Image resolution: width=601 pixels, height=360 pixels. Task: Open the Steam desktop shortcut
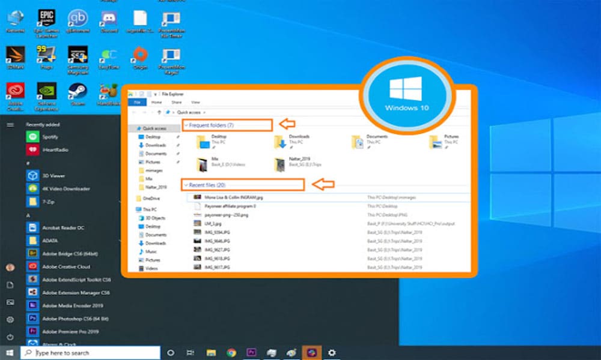(x=78, y=94)
